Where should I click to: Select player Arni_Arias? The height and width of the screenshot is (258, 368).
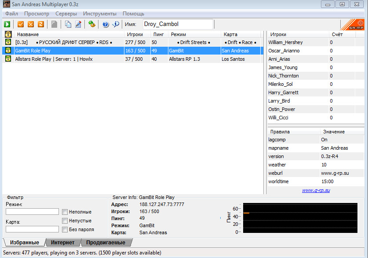click(x=316, y=59)
